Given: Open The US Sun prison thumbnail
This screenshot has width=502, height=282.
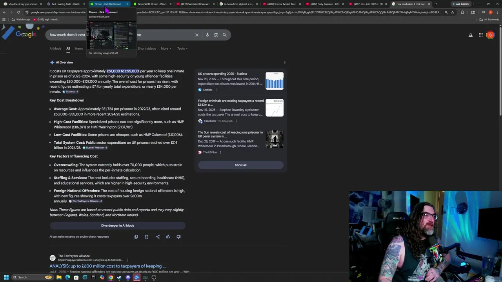Looking at the screenshot, I should click(x=275, y=139).
